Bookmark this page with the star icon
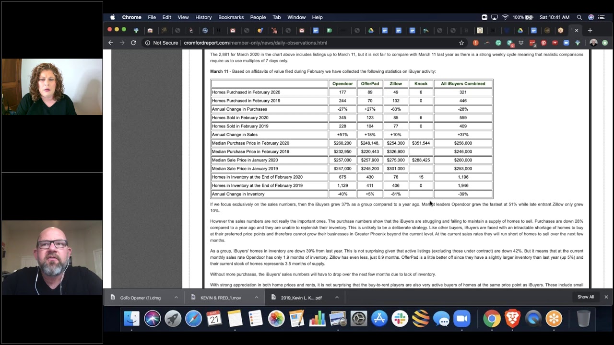 [461, 43]
